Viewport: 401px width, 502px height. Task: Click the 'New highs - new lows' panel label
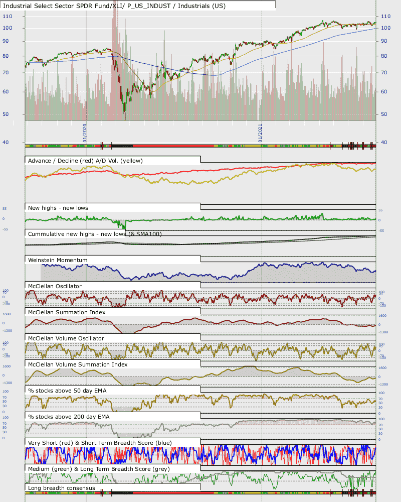[x=58, y=208]
